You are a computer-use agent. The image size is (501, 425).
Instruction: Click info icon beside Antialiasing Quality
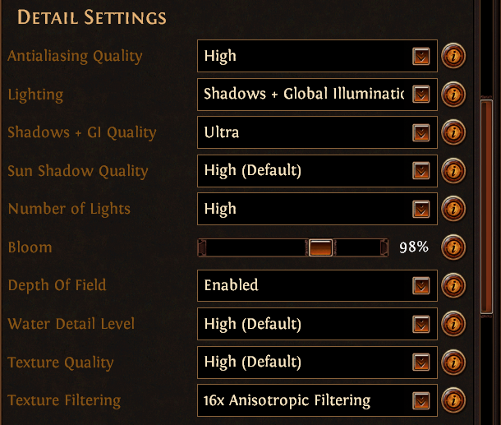[453, 56]
